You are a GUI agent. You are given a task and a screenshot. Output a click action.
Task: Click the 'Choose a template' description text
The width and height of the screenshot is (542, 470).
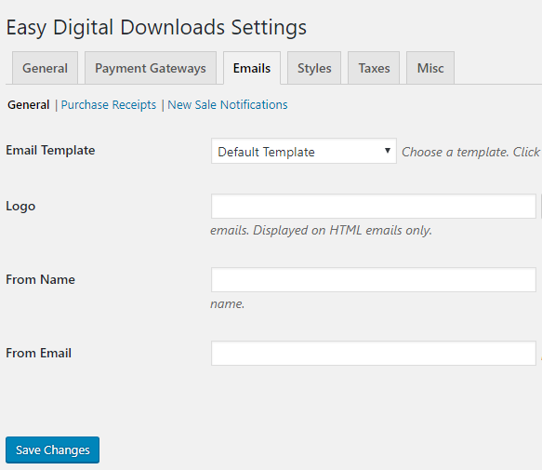(x=470, y=152)
